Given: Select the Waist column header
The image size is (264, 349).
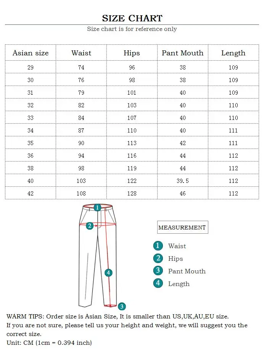Looking at the screenshot, I should point(81,53).
